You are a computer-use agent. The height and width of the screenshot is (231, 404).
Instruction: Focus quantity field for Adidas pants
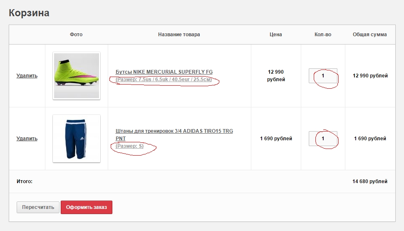pos(323,139)
